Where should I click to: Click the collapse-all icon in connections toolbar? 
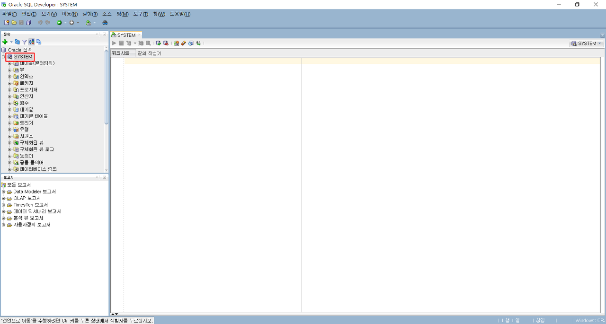[x=38, y=42]
